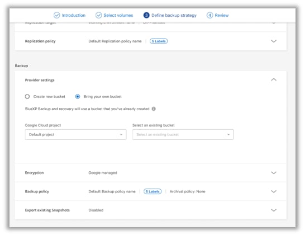The image size is (305, 235).
Task: Click Export existing Snapshots label
Action: click(47, 210)
